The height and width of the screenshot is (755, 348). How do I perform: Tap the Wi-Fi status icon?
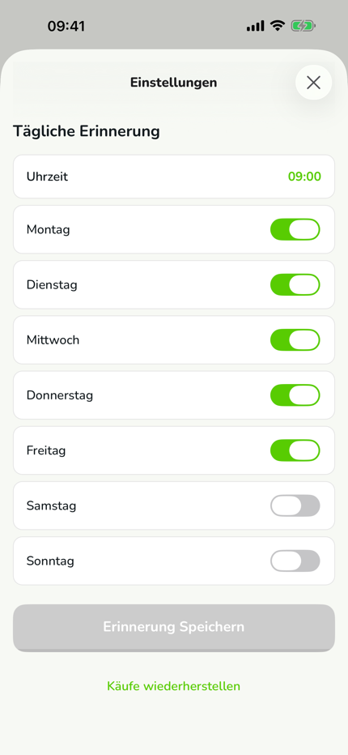click(278, 26)
